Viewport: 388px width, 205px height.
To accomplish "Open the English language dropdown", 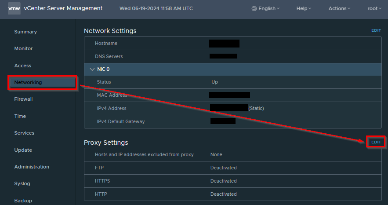I will [265, 8].
